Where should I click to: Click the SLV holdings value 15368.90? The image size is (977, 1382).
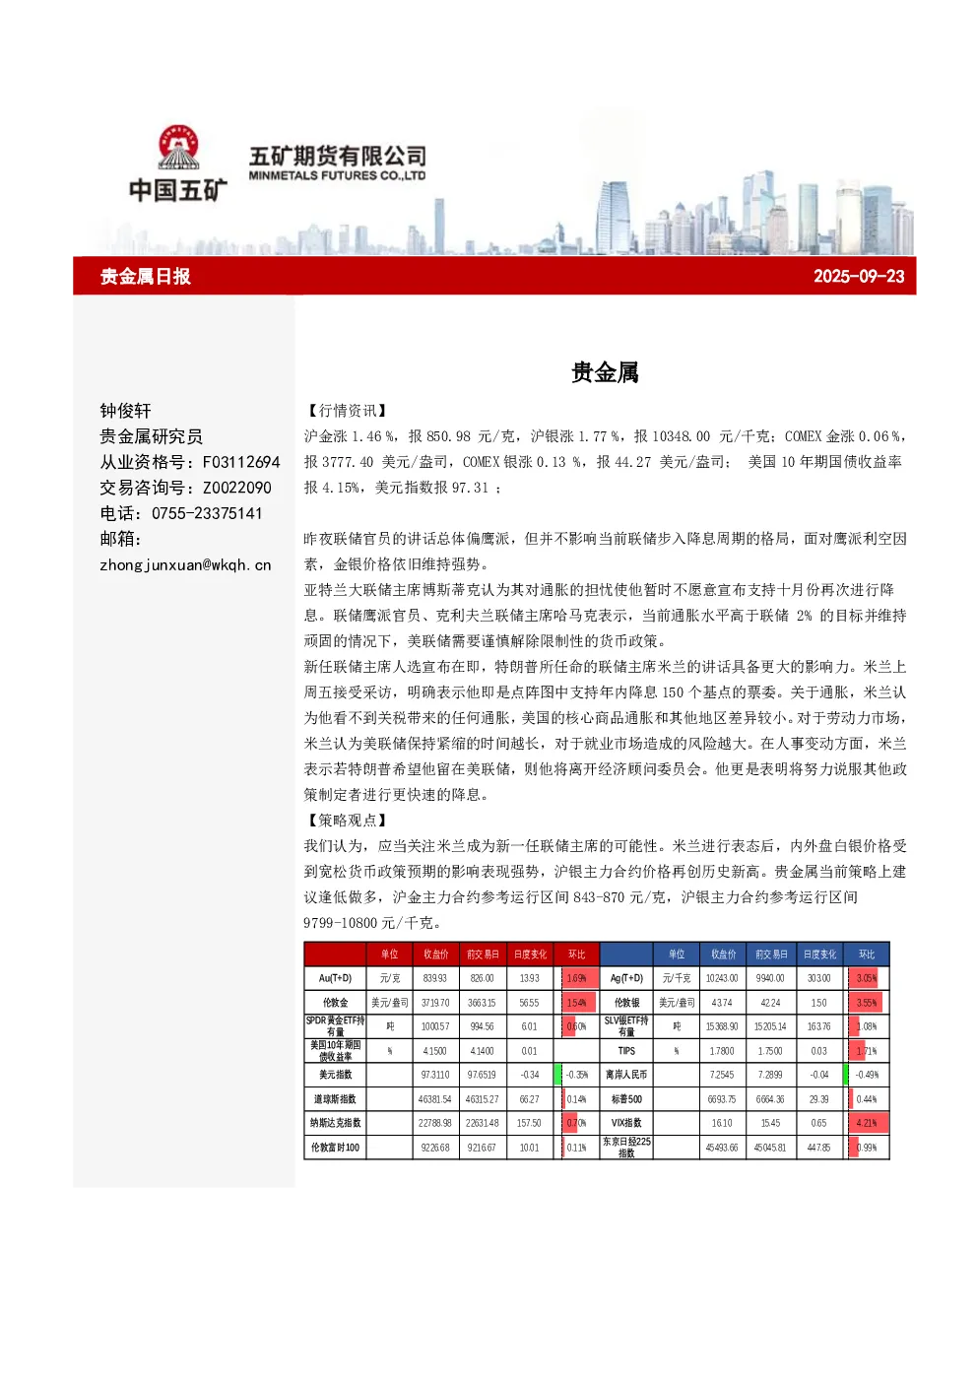coord(722,1026)
